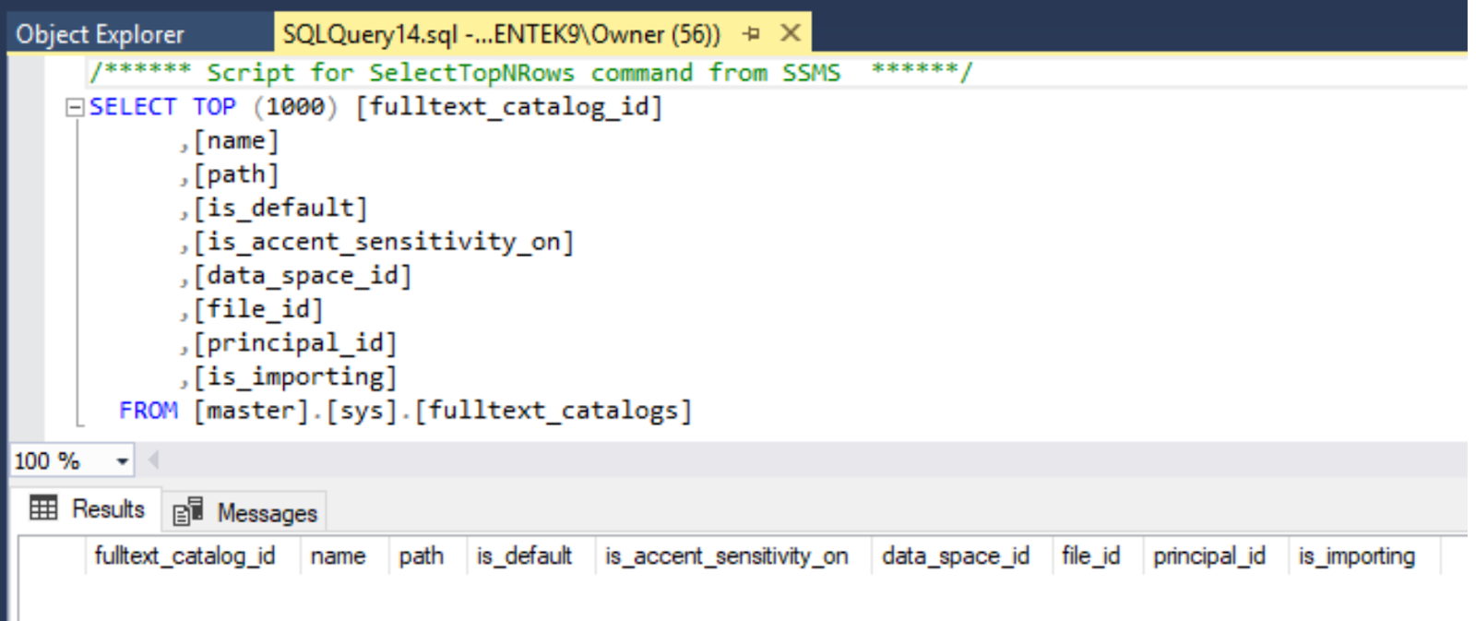Close the SQLQuery14.sql tab
Screen dimensions: 1476x621
click(x=791, y=33)
